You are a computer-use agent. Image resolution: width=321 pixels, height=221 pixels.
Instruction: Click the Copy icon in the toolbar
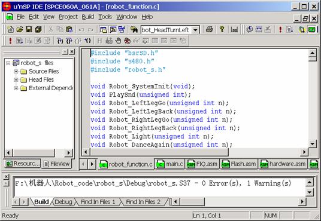pos(59,30)
